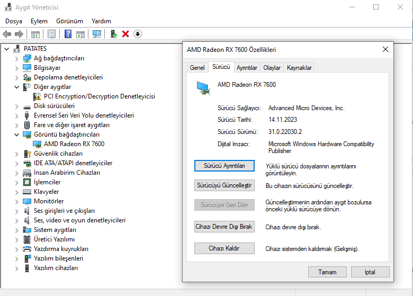The width and height of the screenshot is (413, 296).
Task: Open the Görünüm menu
Action: [x=69, y=21]
